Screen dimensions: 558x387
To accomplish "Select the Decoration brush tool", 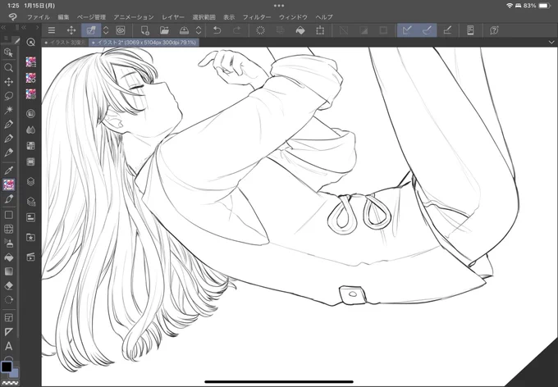I will point(8,184).
